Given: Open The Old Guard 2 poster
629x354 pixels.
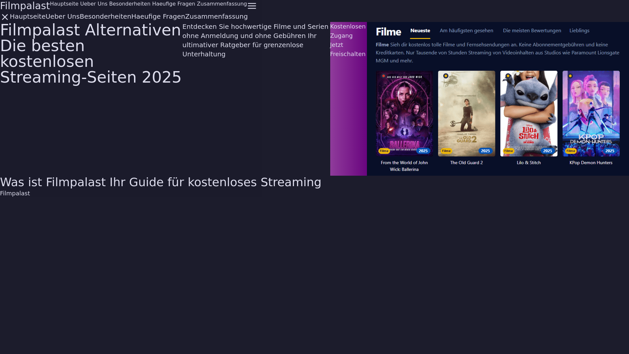Looking at the screenshot, I should [467, 113].
